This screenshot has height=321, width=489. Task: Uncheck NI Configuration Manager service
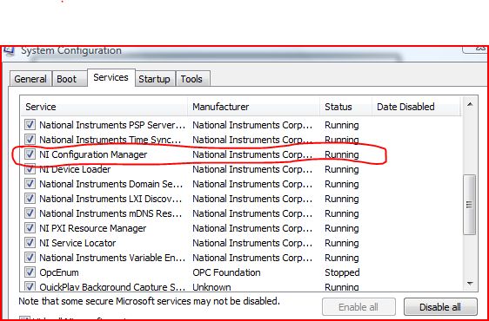(x=30, y=154)
